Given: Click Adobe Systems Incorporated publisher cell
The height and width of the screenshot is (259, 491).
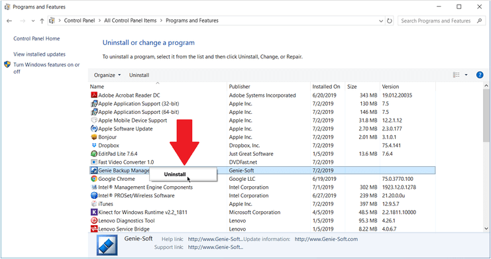Looking at the screenshot, I should [x=262, y=95].
